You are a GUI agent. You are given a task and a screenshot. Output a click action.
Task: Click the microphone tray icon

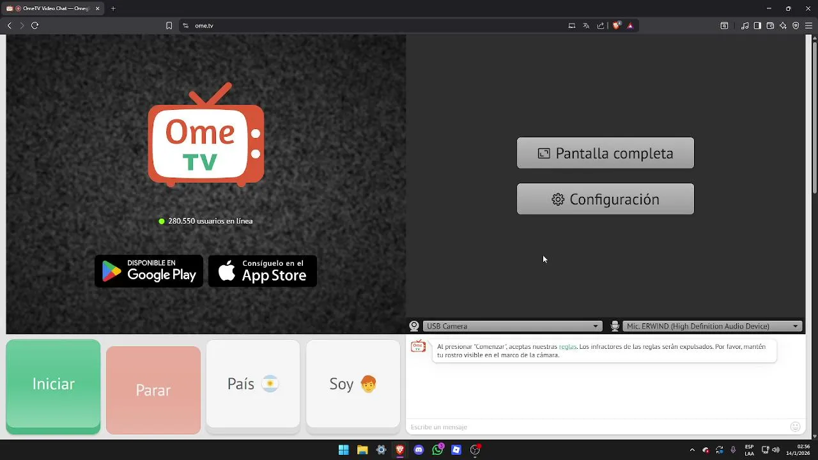tap(733, 450)
